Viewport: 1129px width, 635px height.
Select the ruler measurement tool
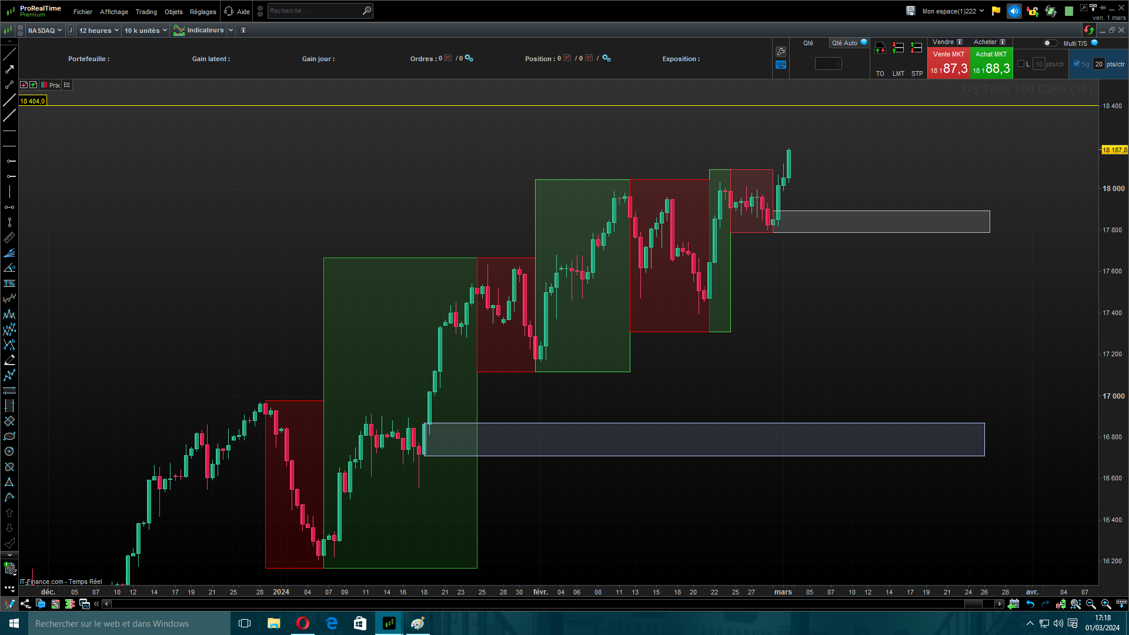tap(9, 238)
